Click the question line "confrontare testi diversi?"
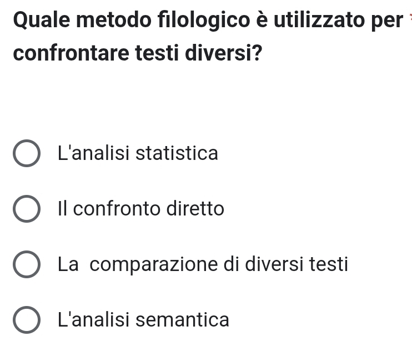 (x=137, y=55)
